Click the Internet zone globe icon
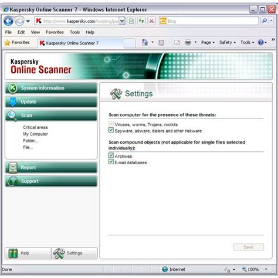The height and width of the screenshot is (278, 278). pos(165,269)
